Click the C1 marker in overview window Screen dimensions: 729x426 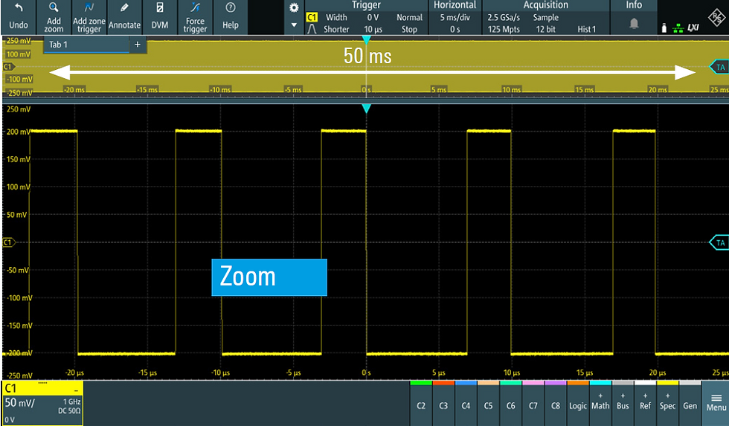click(9, 67)
